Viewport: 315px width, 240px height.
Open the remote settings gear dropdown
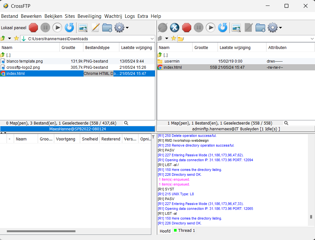(275, 28)
